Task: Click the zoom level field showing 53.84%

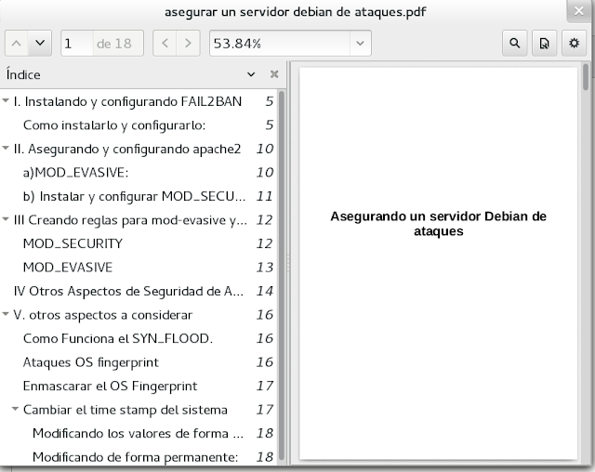Action: (280, 44)
